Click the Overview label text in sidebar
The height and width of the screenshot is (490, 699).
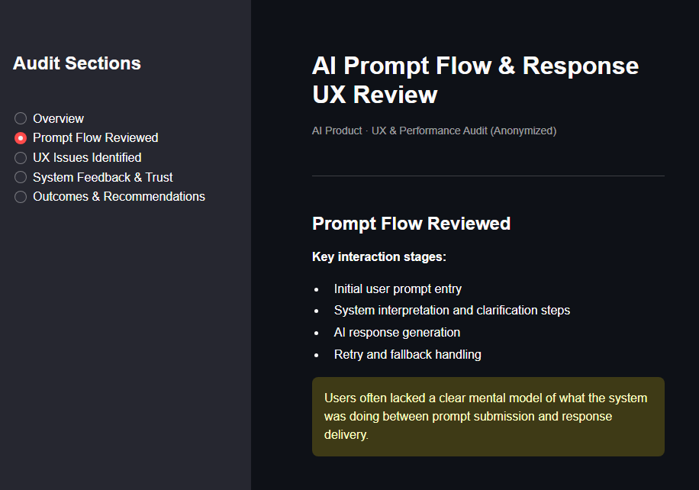pos(58,118)
